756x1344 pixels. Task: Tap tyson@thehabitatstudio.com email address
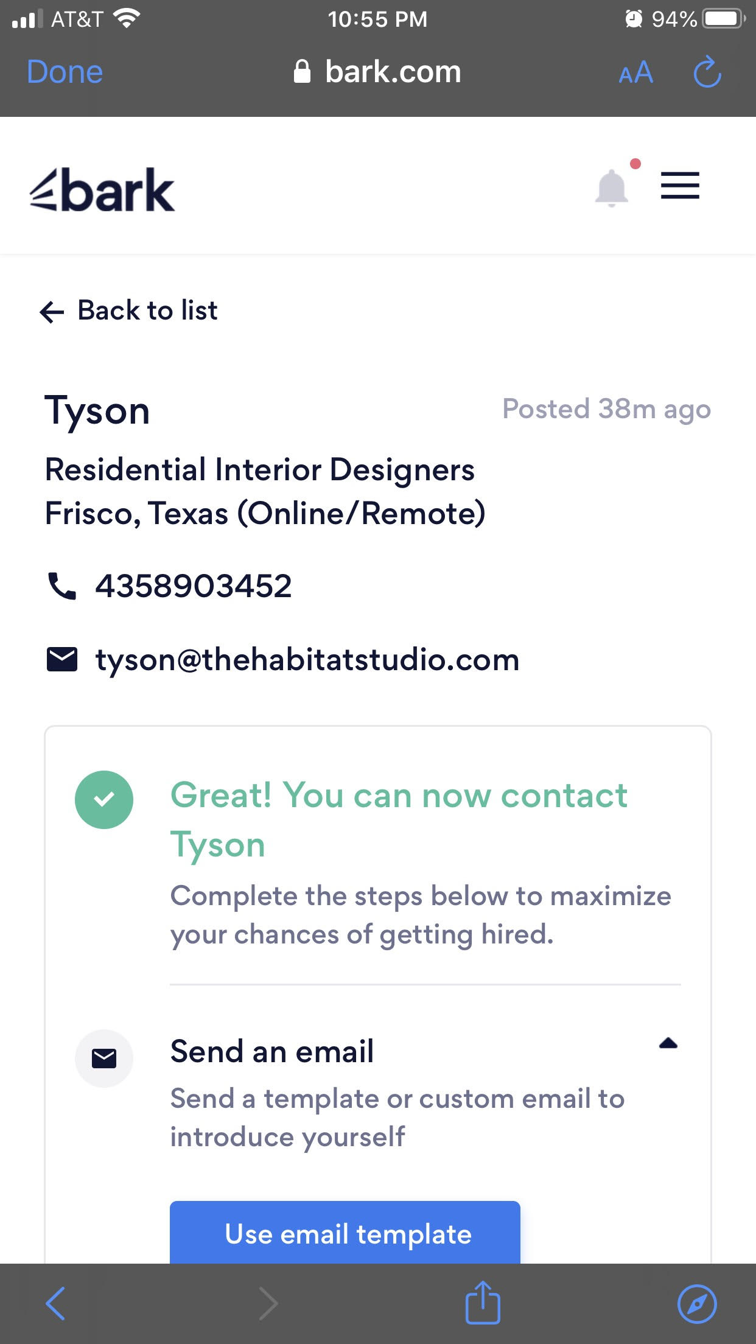(x=307, y=660)
